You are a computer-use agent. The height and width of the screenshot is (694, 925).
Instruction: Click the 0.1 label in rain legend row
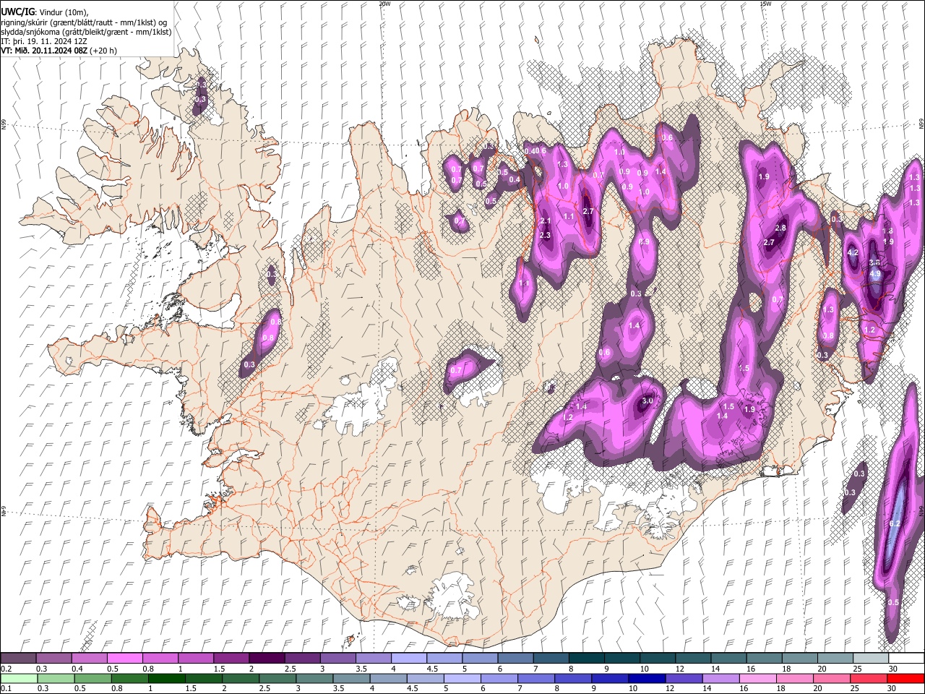coord(6,688)
